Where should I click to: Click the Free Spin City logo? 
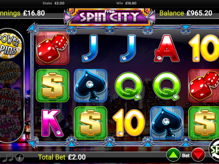109,17
